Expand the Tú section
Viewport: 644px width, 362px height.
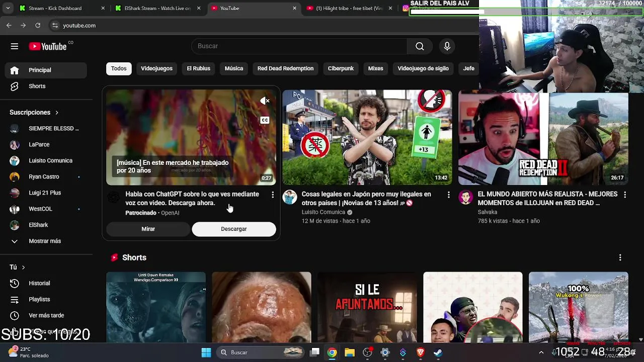(x=17, y=267)
